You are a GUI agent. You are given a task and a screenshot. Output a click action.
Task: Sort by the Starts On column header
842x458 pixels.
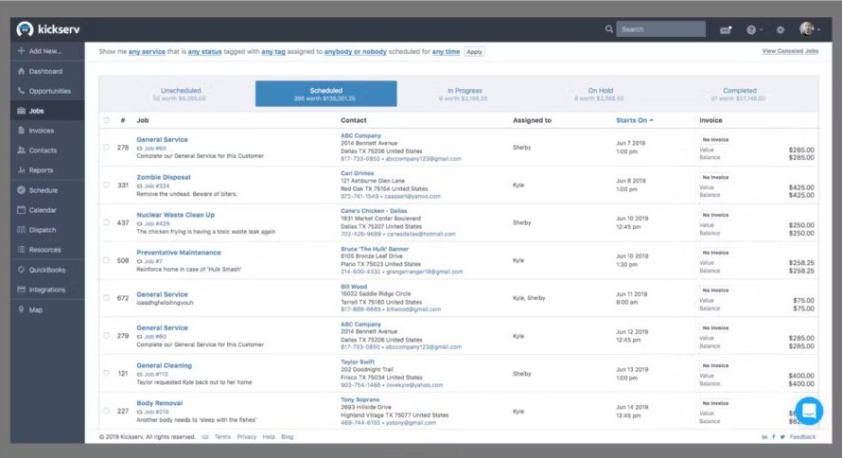point(632,120)
